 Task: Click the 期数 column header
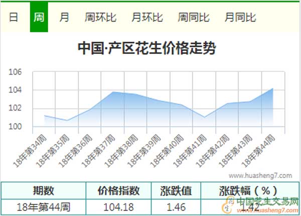pos(44,190)
